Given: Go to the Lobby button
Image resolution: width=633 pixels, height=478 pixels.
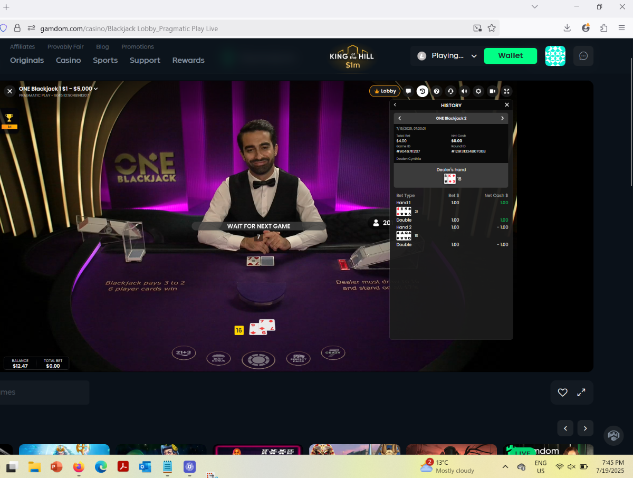Looking at the screenshot, I should (385, 91).
